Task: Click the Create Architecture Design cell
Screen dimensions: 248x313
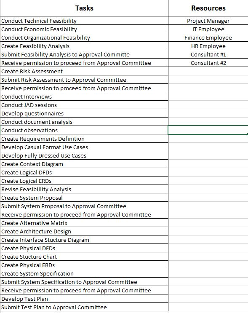Action: pyautogui.click(x=84, y=231)
